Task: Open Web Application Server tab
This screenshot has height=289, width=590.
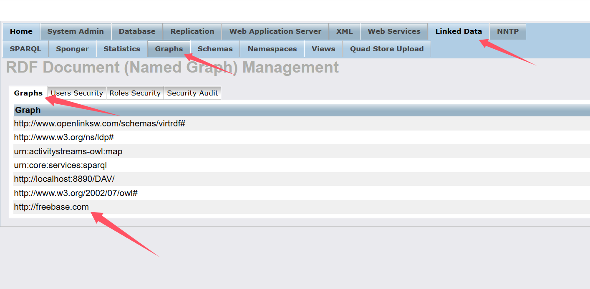Action: (x=275, y=31)
